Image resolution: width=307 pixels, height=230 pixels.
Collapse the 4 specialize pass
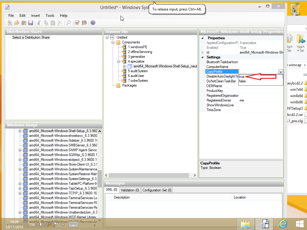tap(118, 61)
